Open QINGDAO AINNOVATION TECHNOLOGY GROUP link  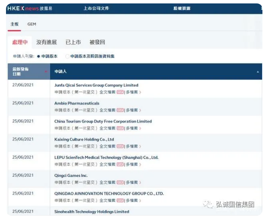tap(109, 194)
